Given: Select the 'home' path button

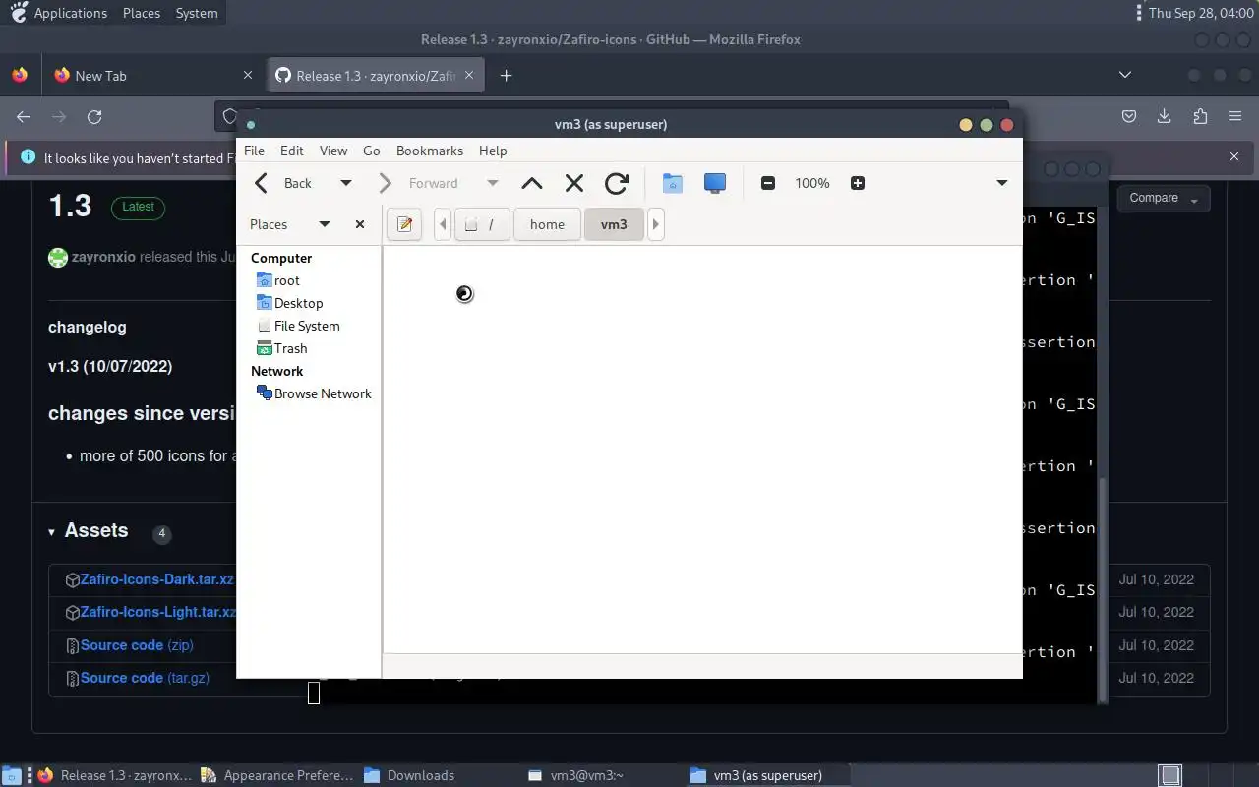Looking at the screenshot, I should pos(547,224).
